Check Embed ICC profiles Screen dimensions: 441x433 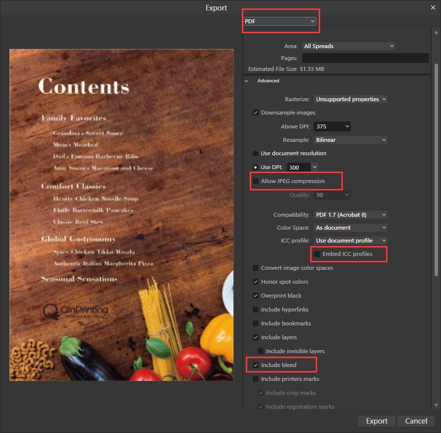pos(317,254)
